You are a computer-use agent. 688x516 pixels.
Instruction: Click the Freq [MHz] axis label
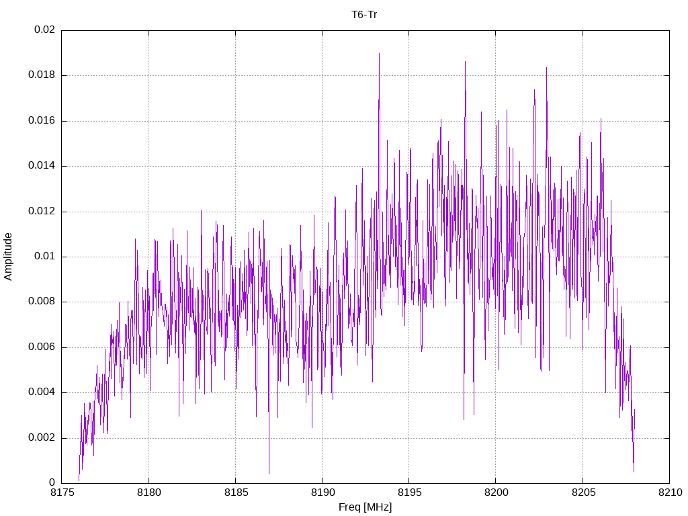click(x=365, y=507)
